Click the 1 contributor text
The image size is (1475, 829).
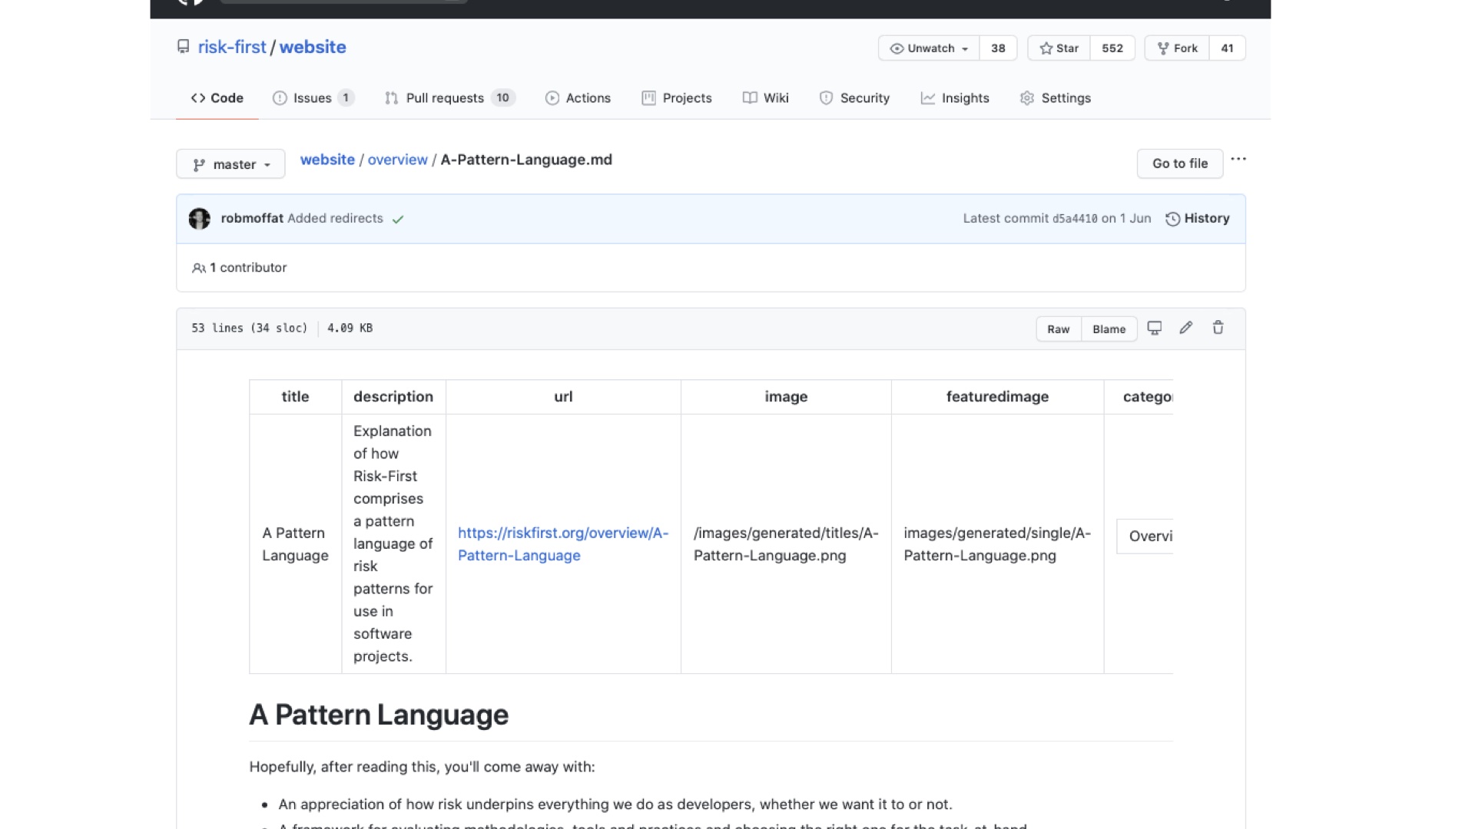(x=248, y=268)
